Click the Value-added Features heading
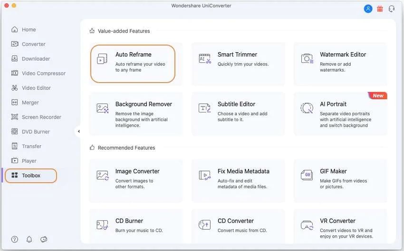The height and width of the screenshot is (251, 404). click(124, 31)
